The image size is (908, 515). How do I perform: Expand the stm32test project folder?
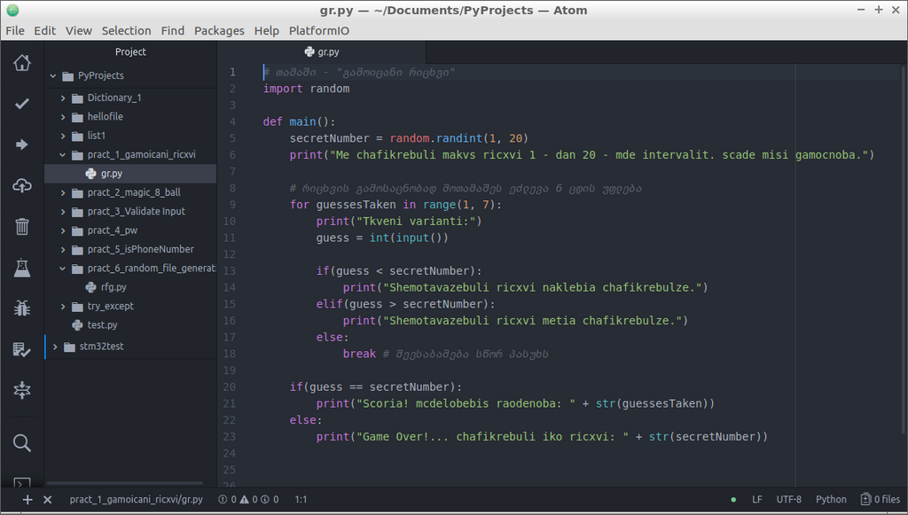click(x=55, y=347)
